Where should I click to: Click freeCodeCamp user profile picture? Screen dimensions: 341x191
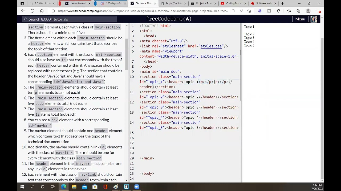click(314, 19)
